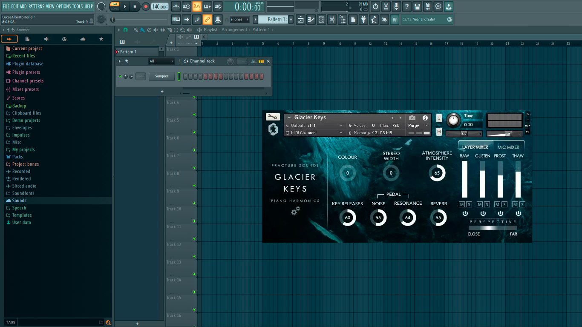Click the RAW layer volume fader
The width and height of the screenshot is (582, 327).
coord(465,179)
